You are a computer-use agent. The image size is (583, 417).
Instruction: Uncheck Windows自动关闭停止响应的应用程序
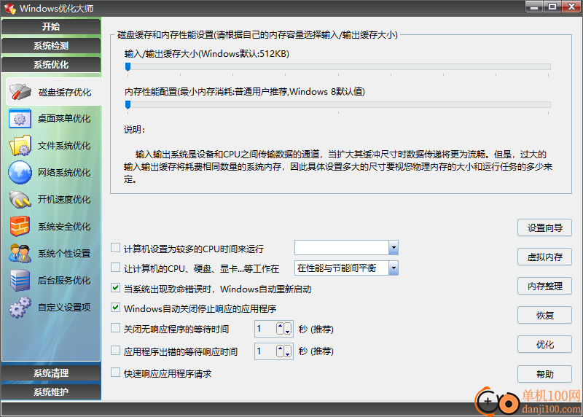click(x=116, y=308)
